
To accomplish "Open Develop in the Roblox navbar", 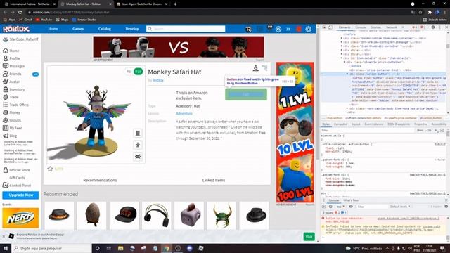I will pyautogui.click(x=132, y=29).
